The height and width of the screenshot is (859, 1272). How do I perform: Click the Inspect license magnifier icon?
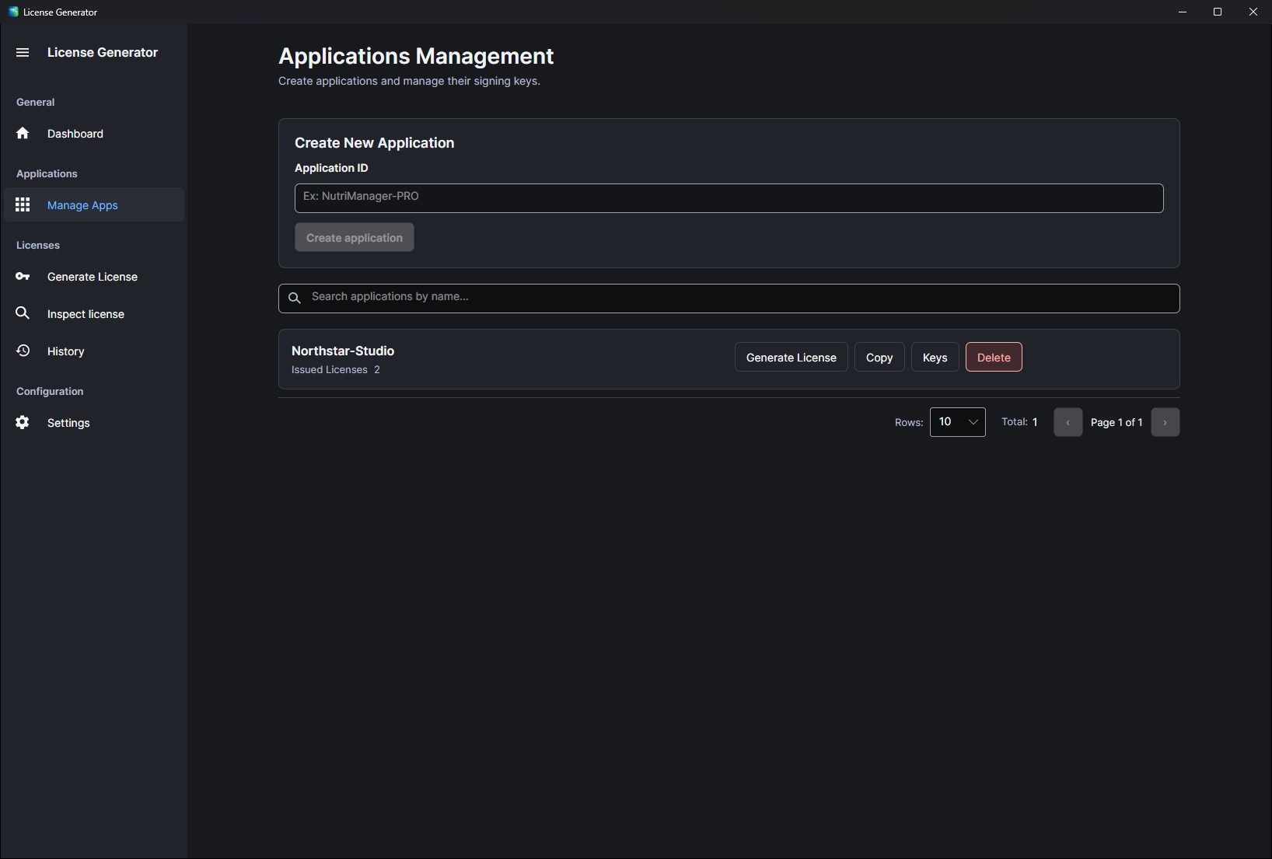[23, 313]
